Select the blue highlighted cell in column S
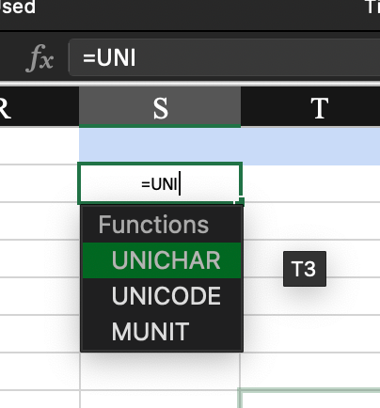Image resolution: width=380 pixels, height=408 pixels. click(160, 146)
